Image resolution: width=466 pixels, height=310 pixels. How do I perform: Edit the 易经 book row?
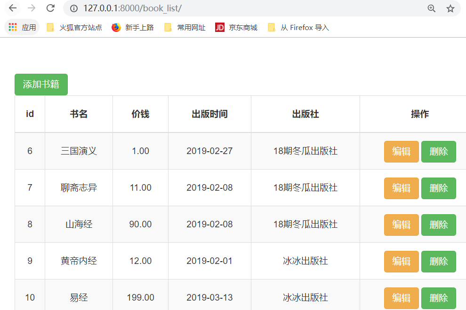click(x=401, y=298)
